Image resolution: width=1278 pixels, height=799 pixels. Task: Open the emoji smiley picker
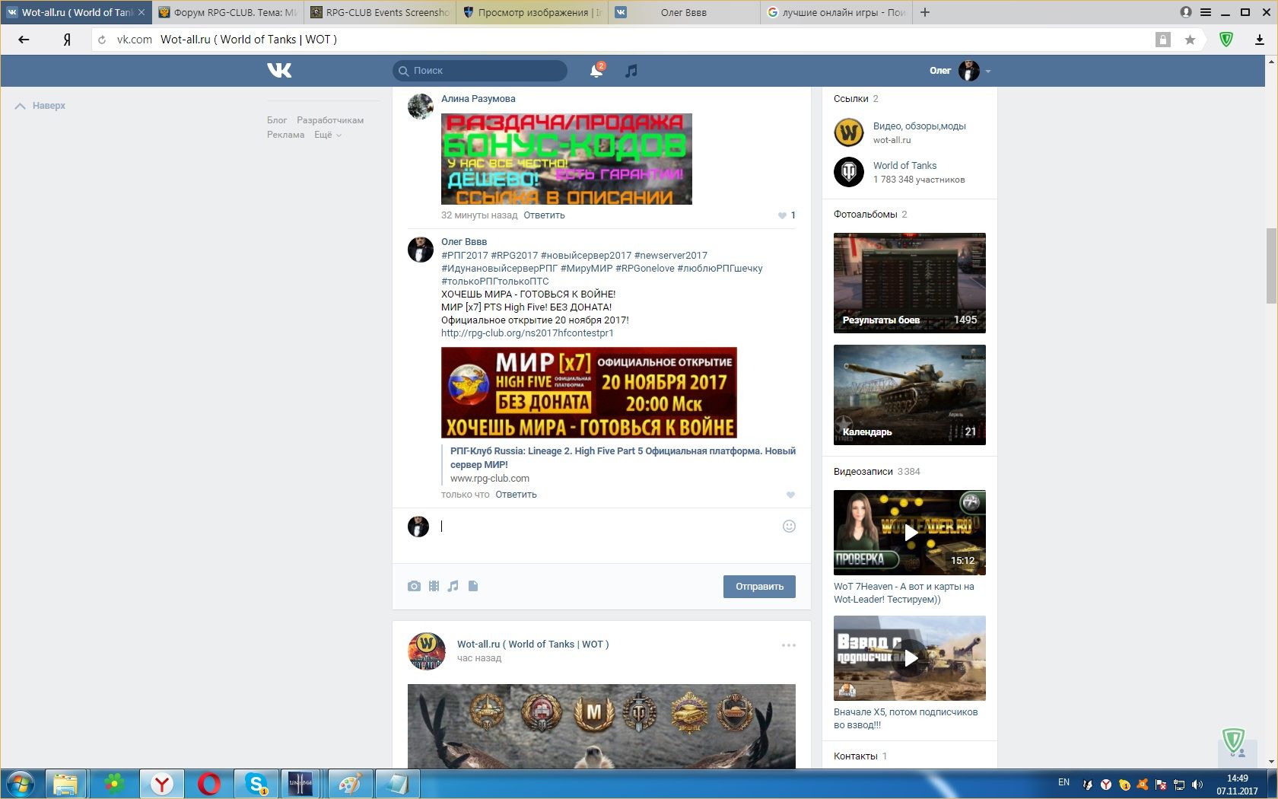pyautogui.click(x=789, y=527)
